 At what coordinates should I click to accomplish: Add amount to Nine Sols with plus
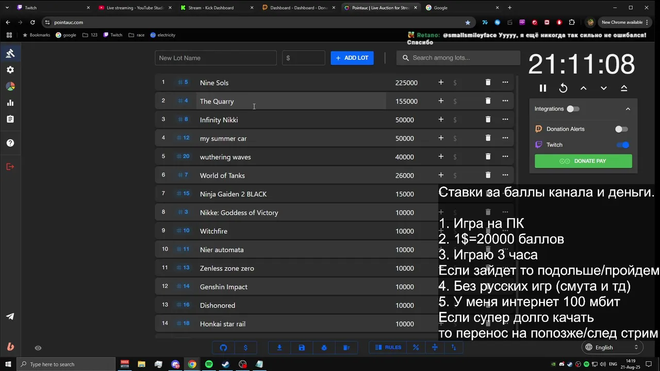pyautogui.click(x=441, y=82)
